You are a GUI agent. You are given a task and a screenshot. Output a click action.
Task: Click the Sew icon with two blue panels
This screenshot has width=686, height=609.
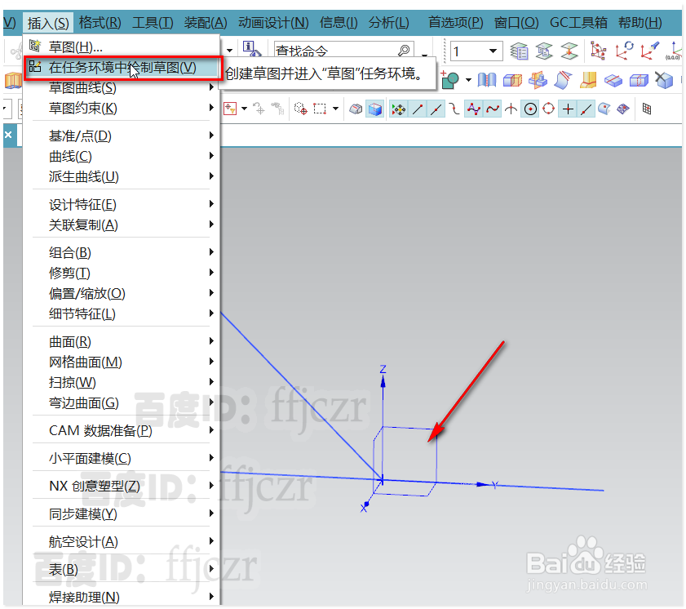pos(486,80)
